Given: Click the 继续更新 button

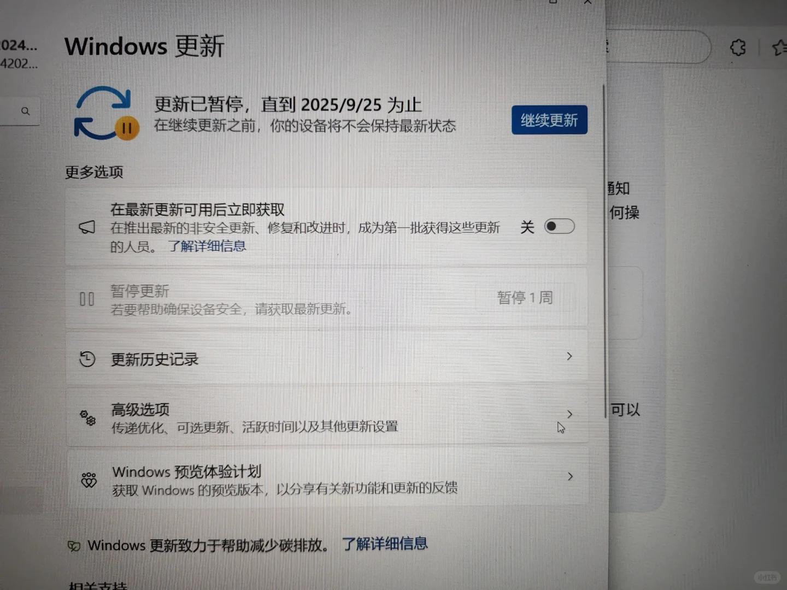Looking at the screenshot, I should click(549, 120).
